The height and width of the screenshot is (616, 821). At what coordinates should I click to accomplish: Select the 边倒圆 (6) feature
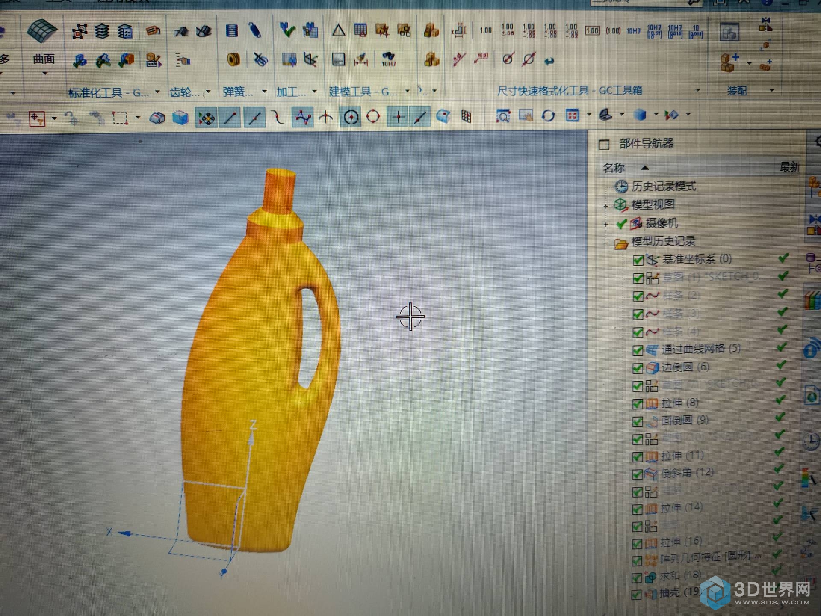[685, 367]
